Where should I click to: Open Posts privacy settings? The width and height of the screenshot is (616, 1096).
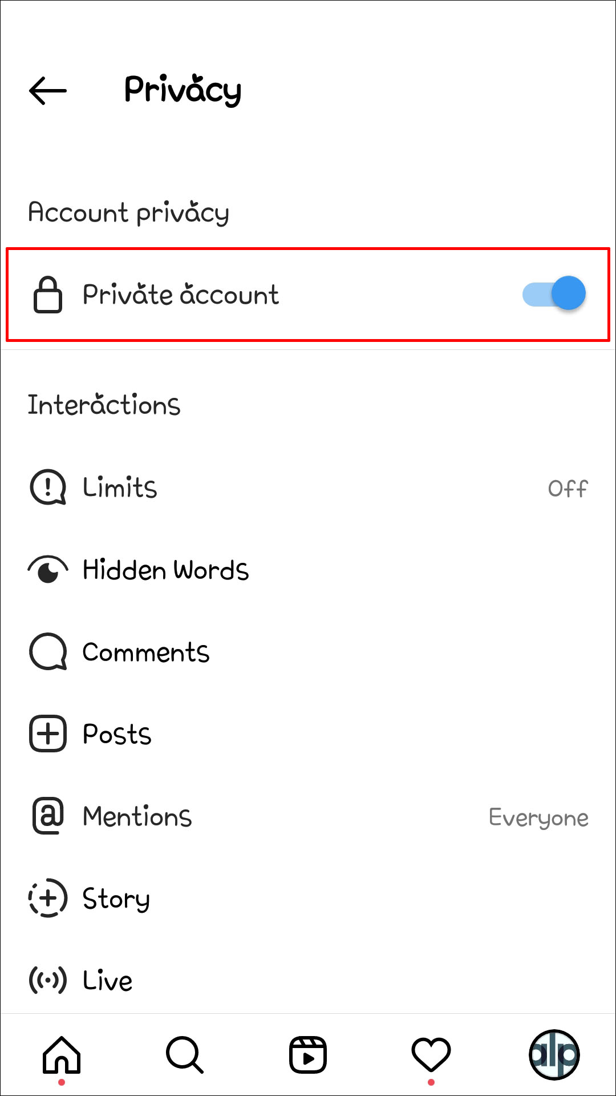pyautogui.click(x=117, y=734)
